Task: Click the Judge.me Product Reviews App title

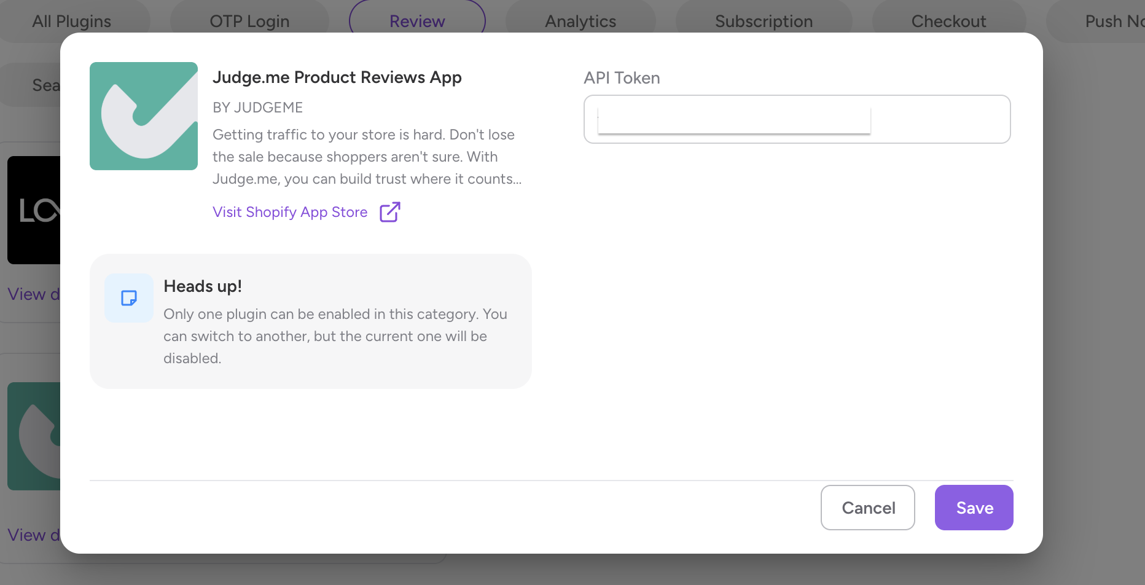Action: 337,77
